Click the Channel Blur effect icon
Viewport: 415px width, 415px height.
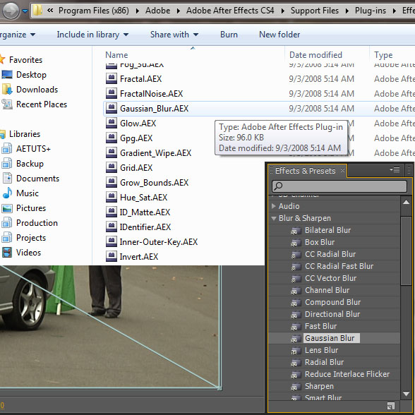click(x=296, y=291)
